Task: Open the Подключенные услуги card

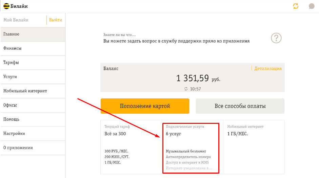Action: pyautogui.click(x=191, y=148)
